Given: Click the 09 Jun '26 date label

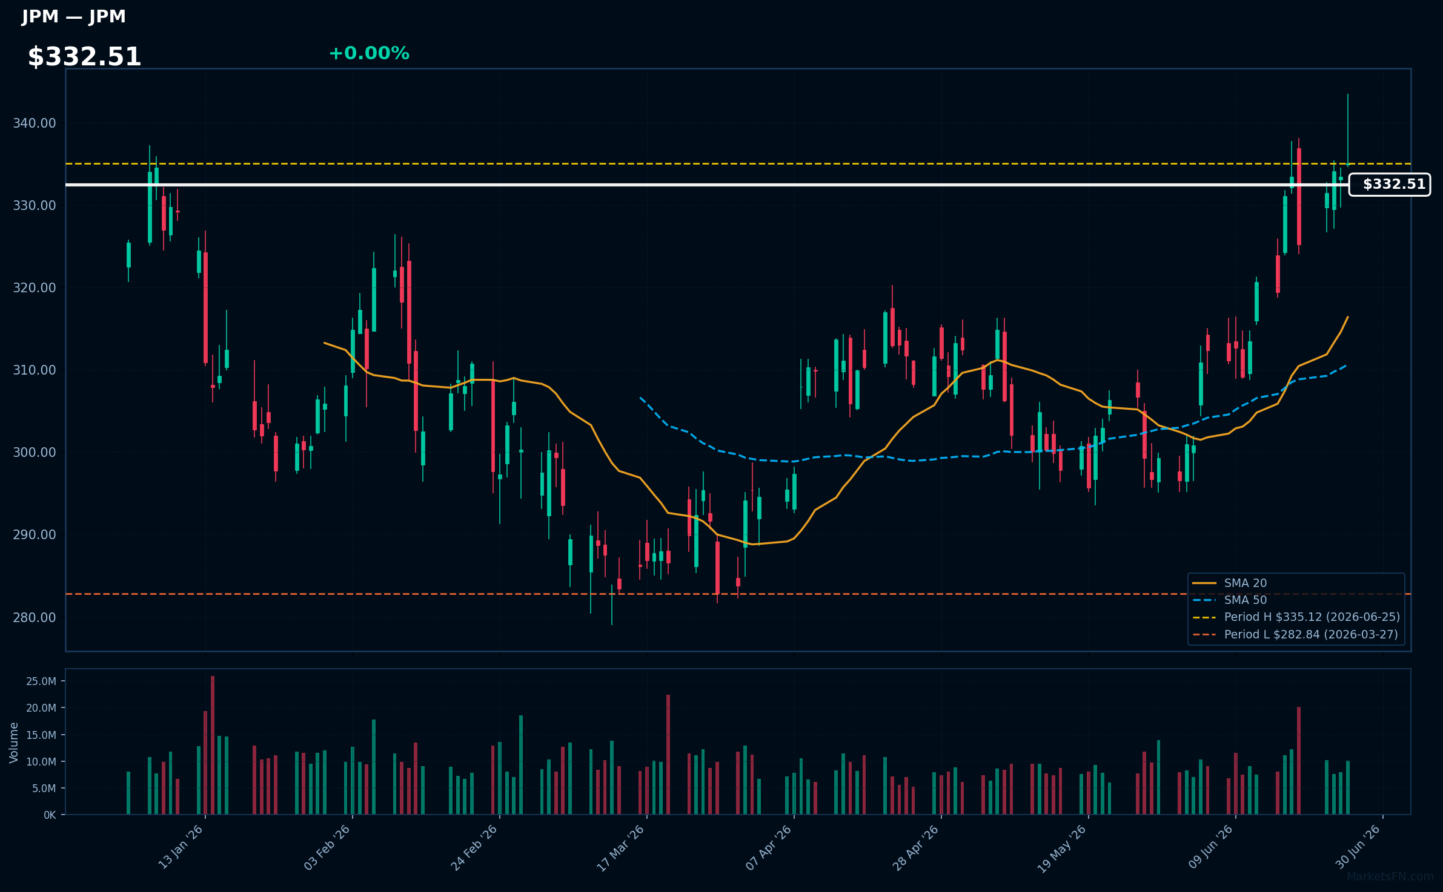Looking at the screenshot, I should point(1210,847).
